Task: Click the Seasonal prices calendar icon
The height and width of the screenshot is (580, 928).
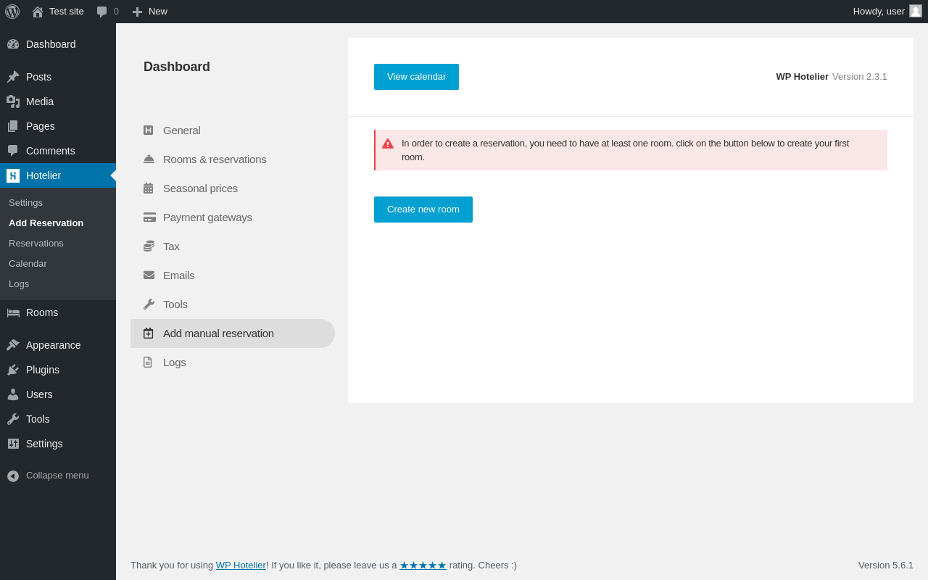Action: [149, 188]
